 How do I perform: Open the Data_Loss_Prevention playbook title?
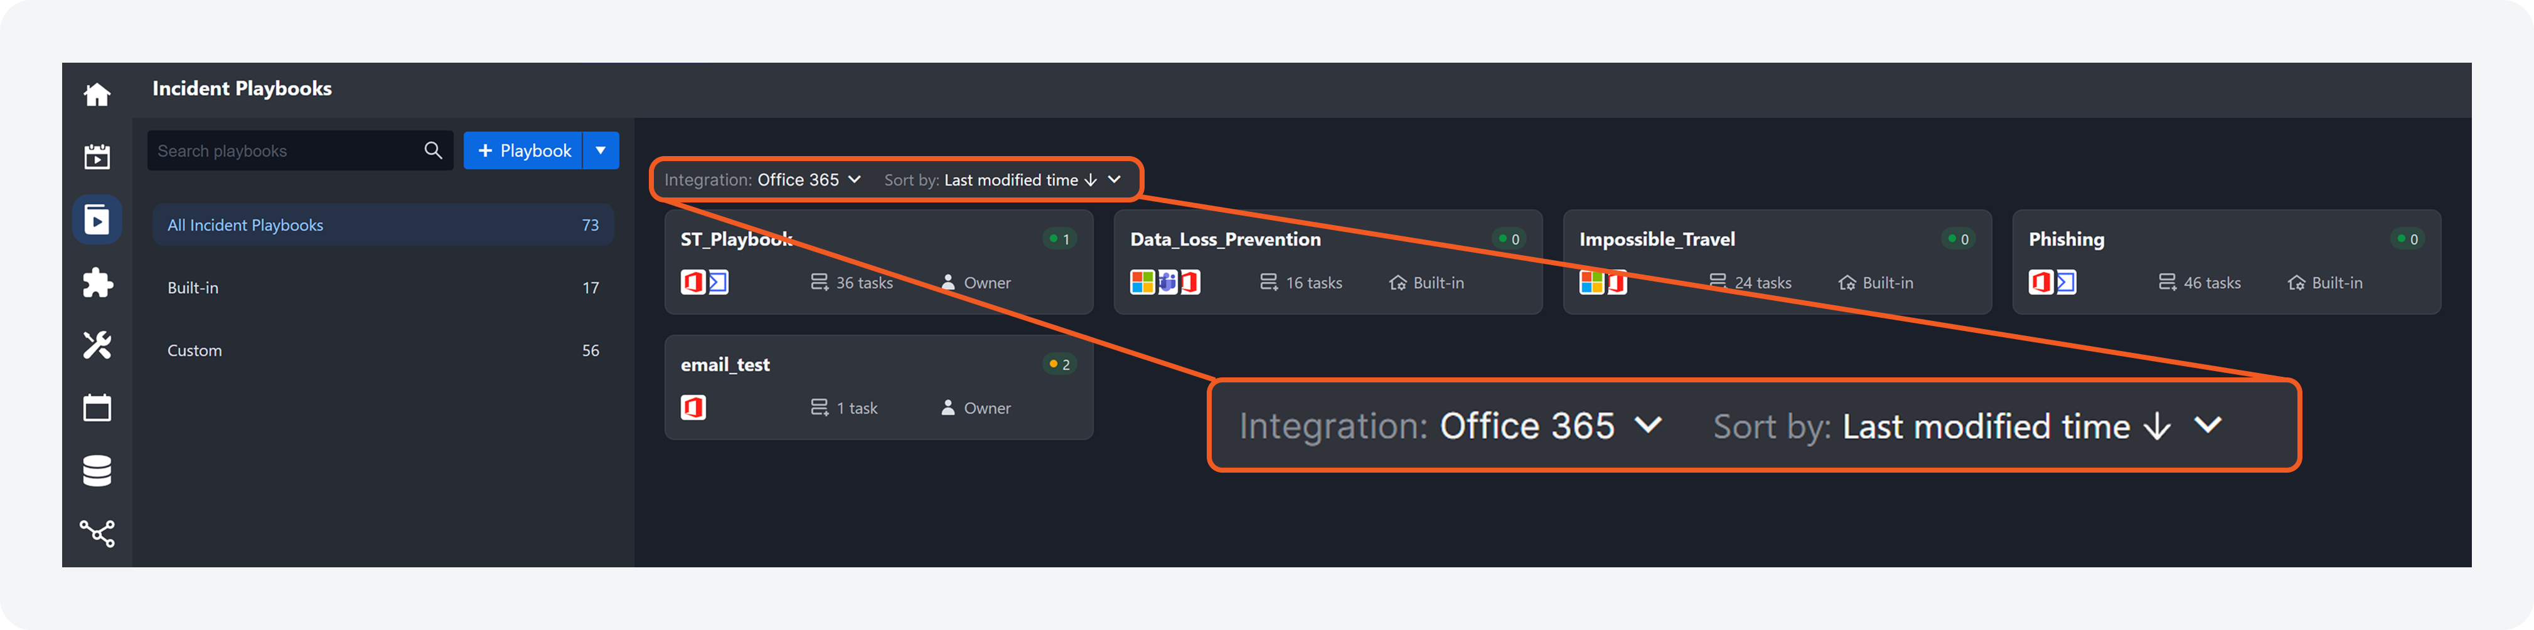tap(1226, 239)
